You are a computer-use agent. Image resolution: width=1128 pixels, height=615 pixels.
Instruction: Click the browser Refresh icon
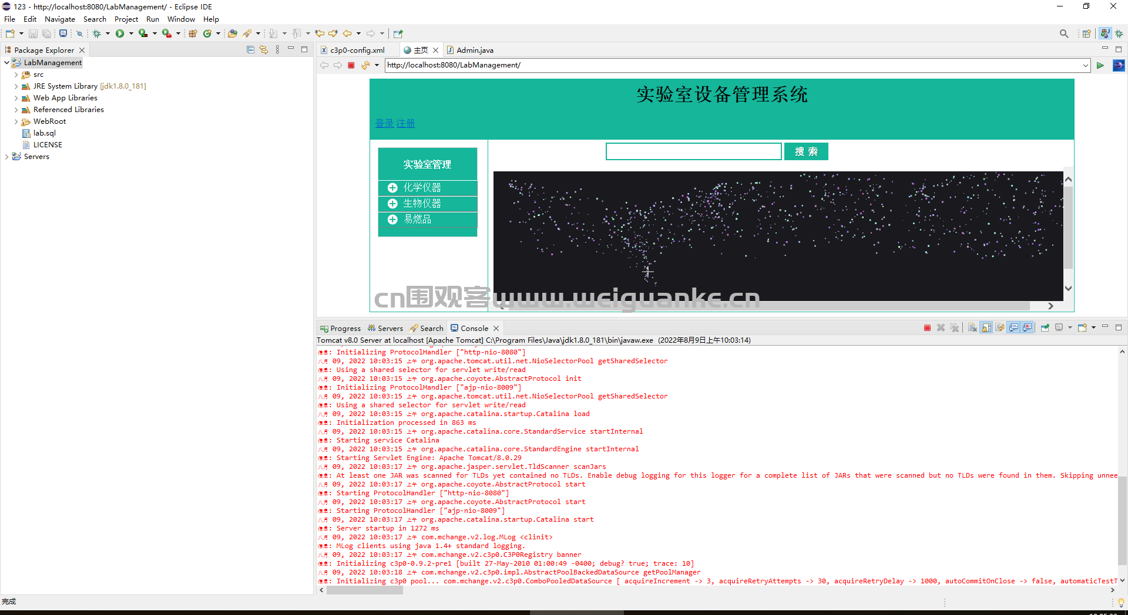click(365, 65)
